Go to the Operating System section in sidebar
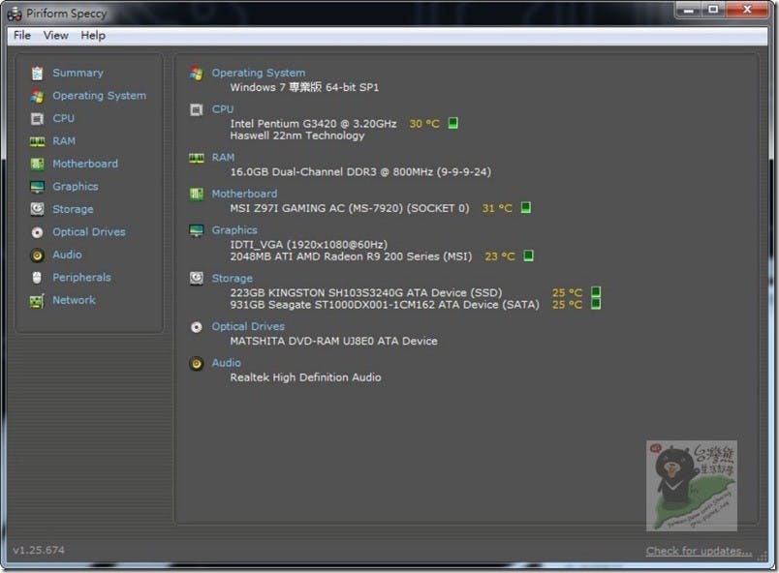This screenshot has height=573, width=779. pos(100,96)
